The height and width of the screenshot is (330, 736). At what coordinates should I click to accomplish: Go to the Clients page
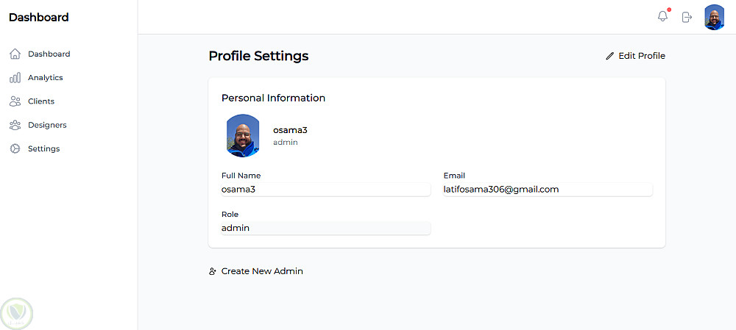click(x=41, y=101)
